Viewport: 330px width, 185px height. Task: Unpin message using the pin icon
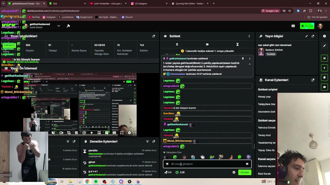243,59
